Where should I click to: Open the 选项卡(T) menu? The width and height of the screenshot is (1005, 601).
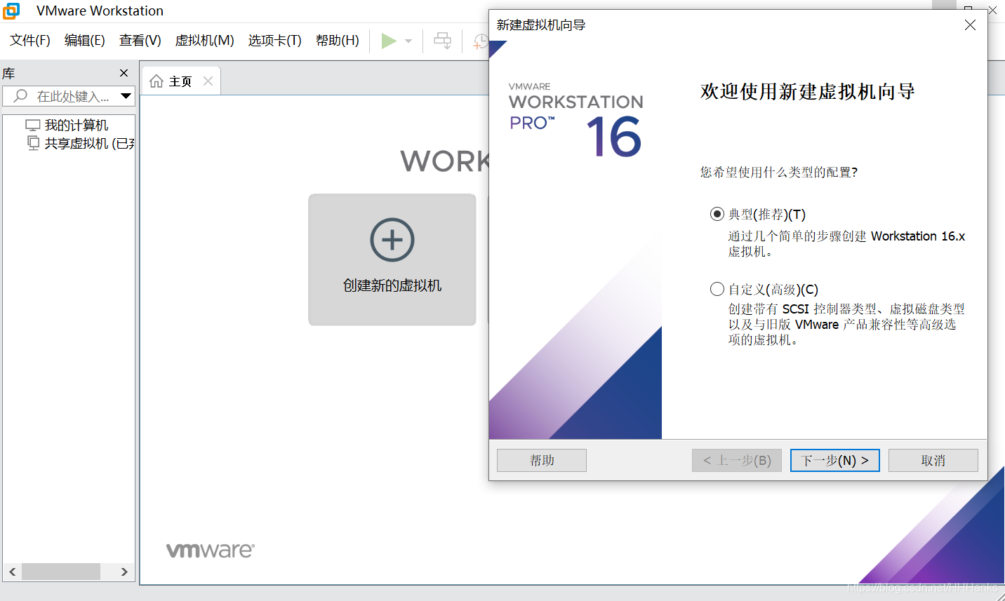pyautogui.click(x=274, y=41)
